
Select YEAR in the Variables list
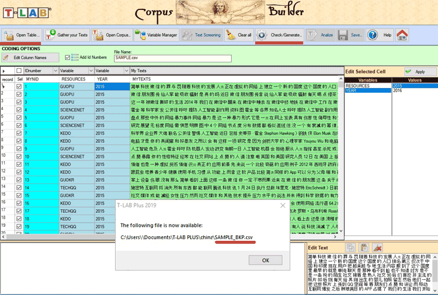[x=368, y=90]
